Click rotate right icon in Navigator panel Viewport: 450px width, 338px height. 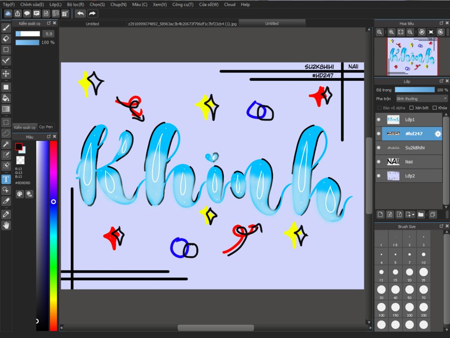[440, 32]
